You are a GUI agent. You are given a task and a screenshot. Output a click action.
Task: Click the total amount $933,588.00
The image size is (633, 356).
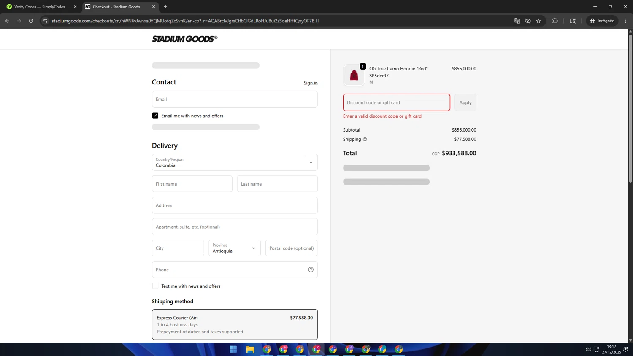(459, 153)
